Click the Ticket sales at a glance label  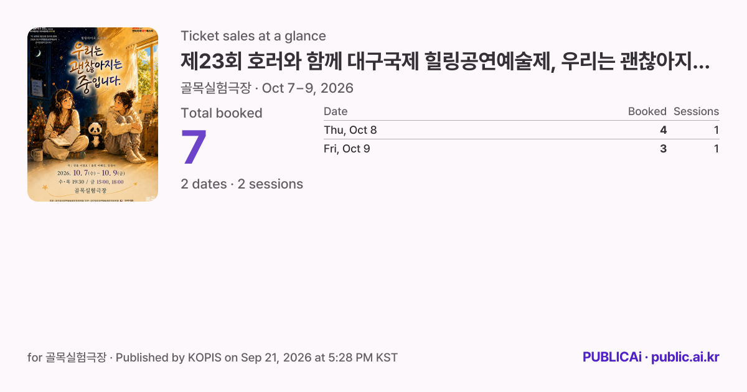[253, 36]
